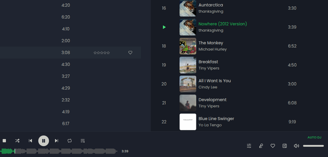
Task: Select the song Blue Line Swinger
Action: (216, 119)
